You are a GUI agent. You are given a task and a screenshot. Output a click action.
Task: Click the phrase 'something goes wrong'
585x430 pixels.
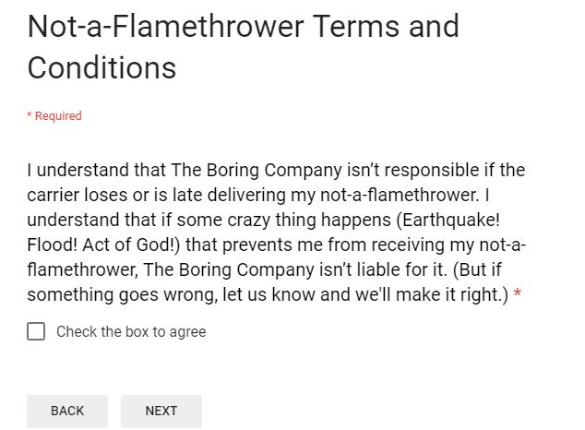point(122,294)
